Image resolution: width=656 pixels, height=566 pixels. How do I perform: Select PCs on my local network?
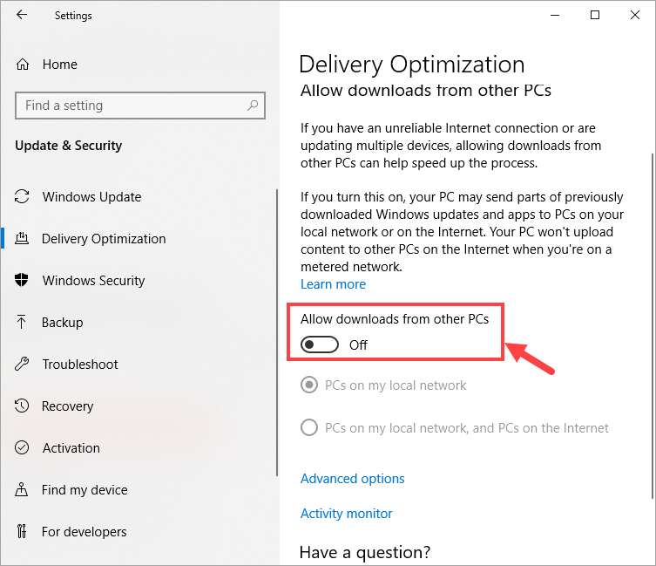coord(308,385)
